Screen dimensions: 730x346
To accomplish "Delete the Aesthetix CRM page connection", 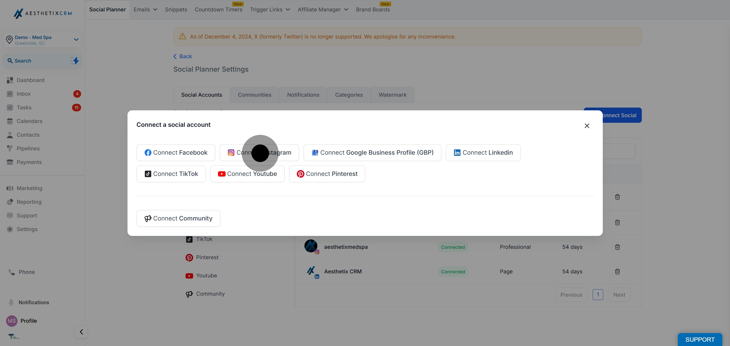I will (x=617, y=272).
